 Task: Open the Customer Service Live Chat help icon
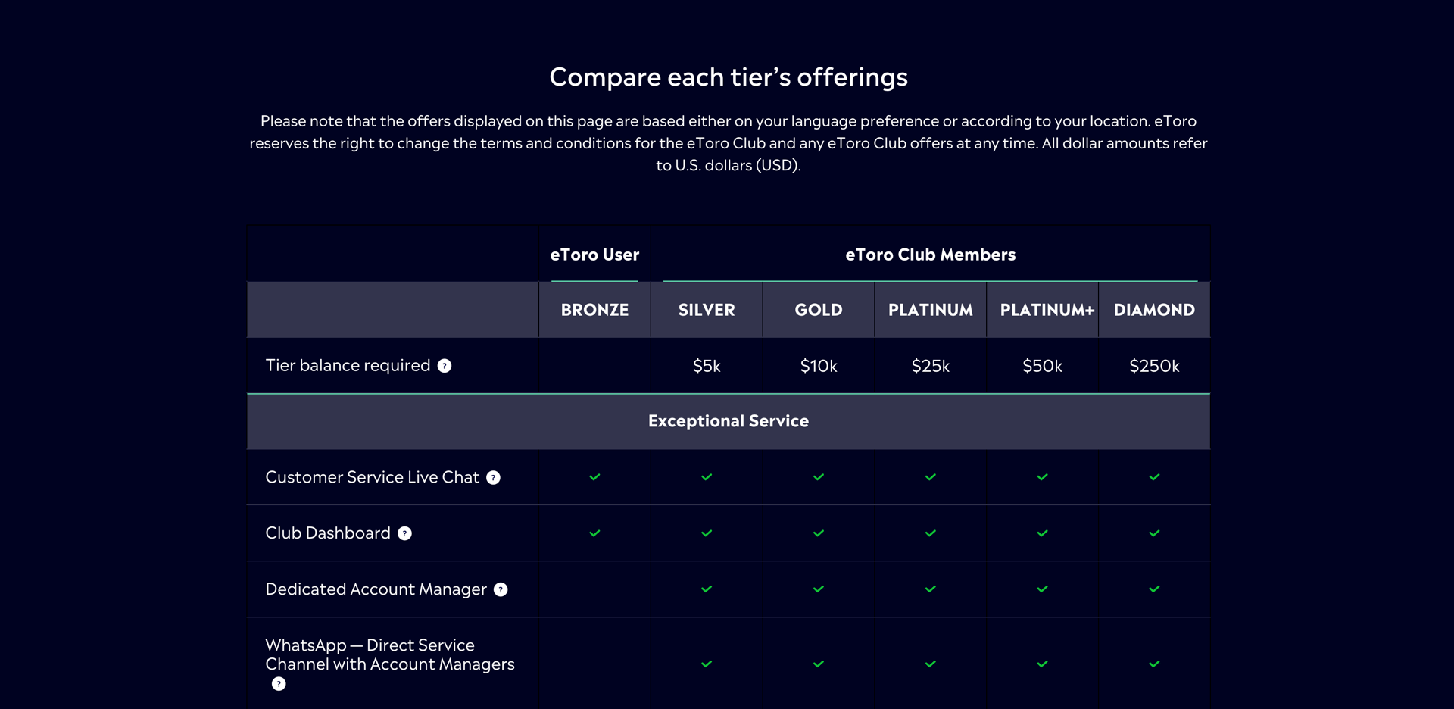(493, 477)
